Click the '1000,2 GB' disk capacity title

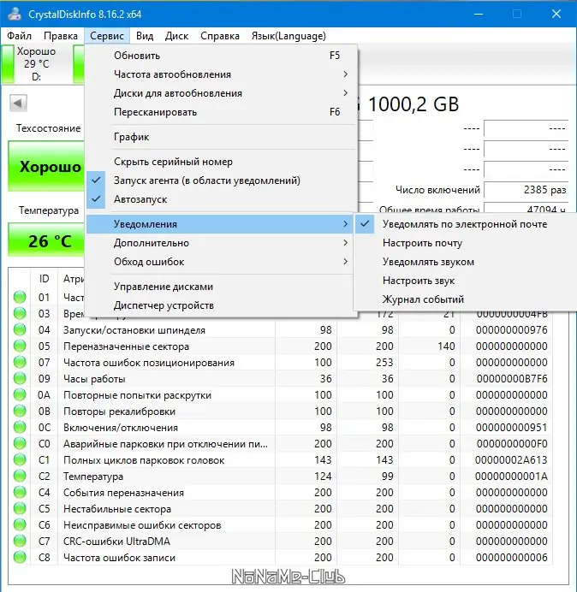[413, 104]
